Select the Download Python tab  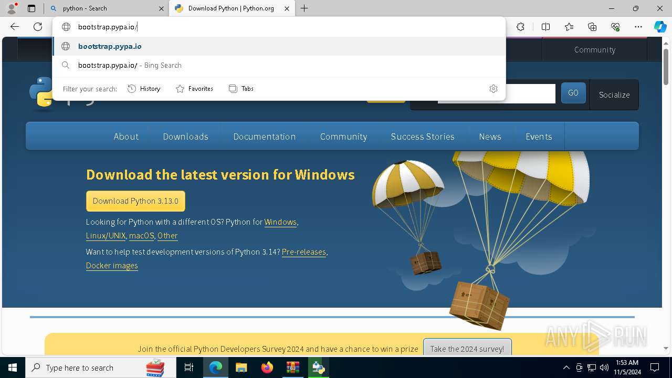232,8
